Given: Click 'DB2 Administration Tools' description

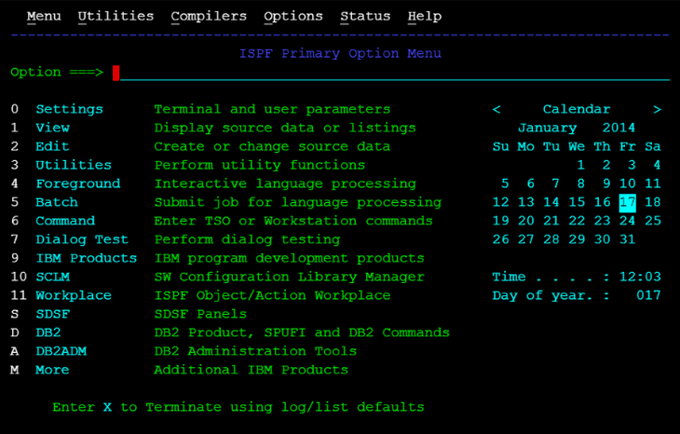Looking at the screenshot, I should [x=255, y=352].
